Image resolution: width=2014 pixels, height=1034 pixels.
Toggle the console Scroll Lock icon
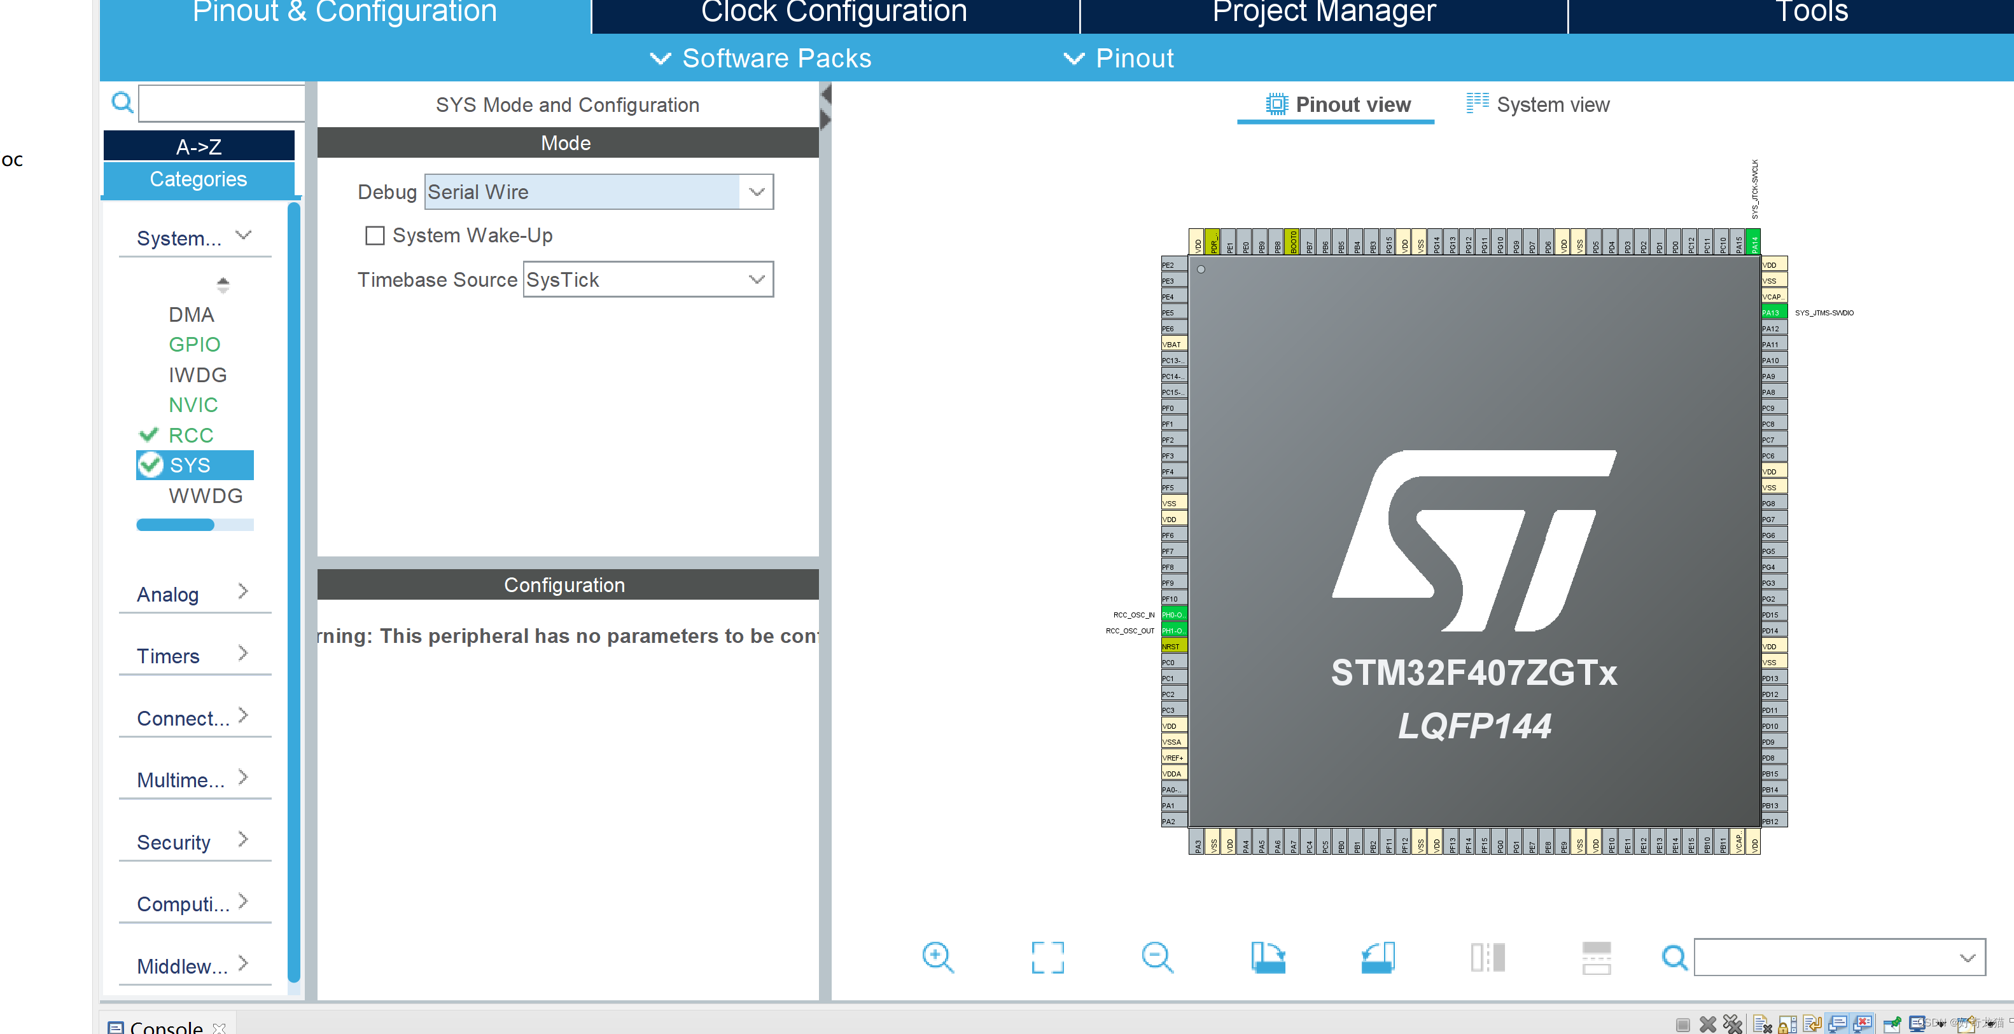[1787, 1024]
